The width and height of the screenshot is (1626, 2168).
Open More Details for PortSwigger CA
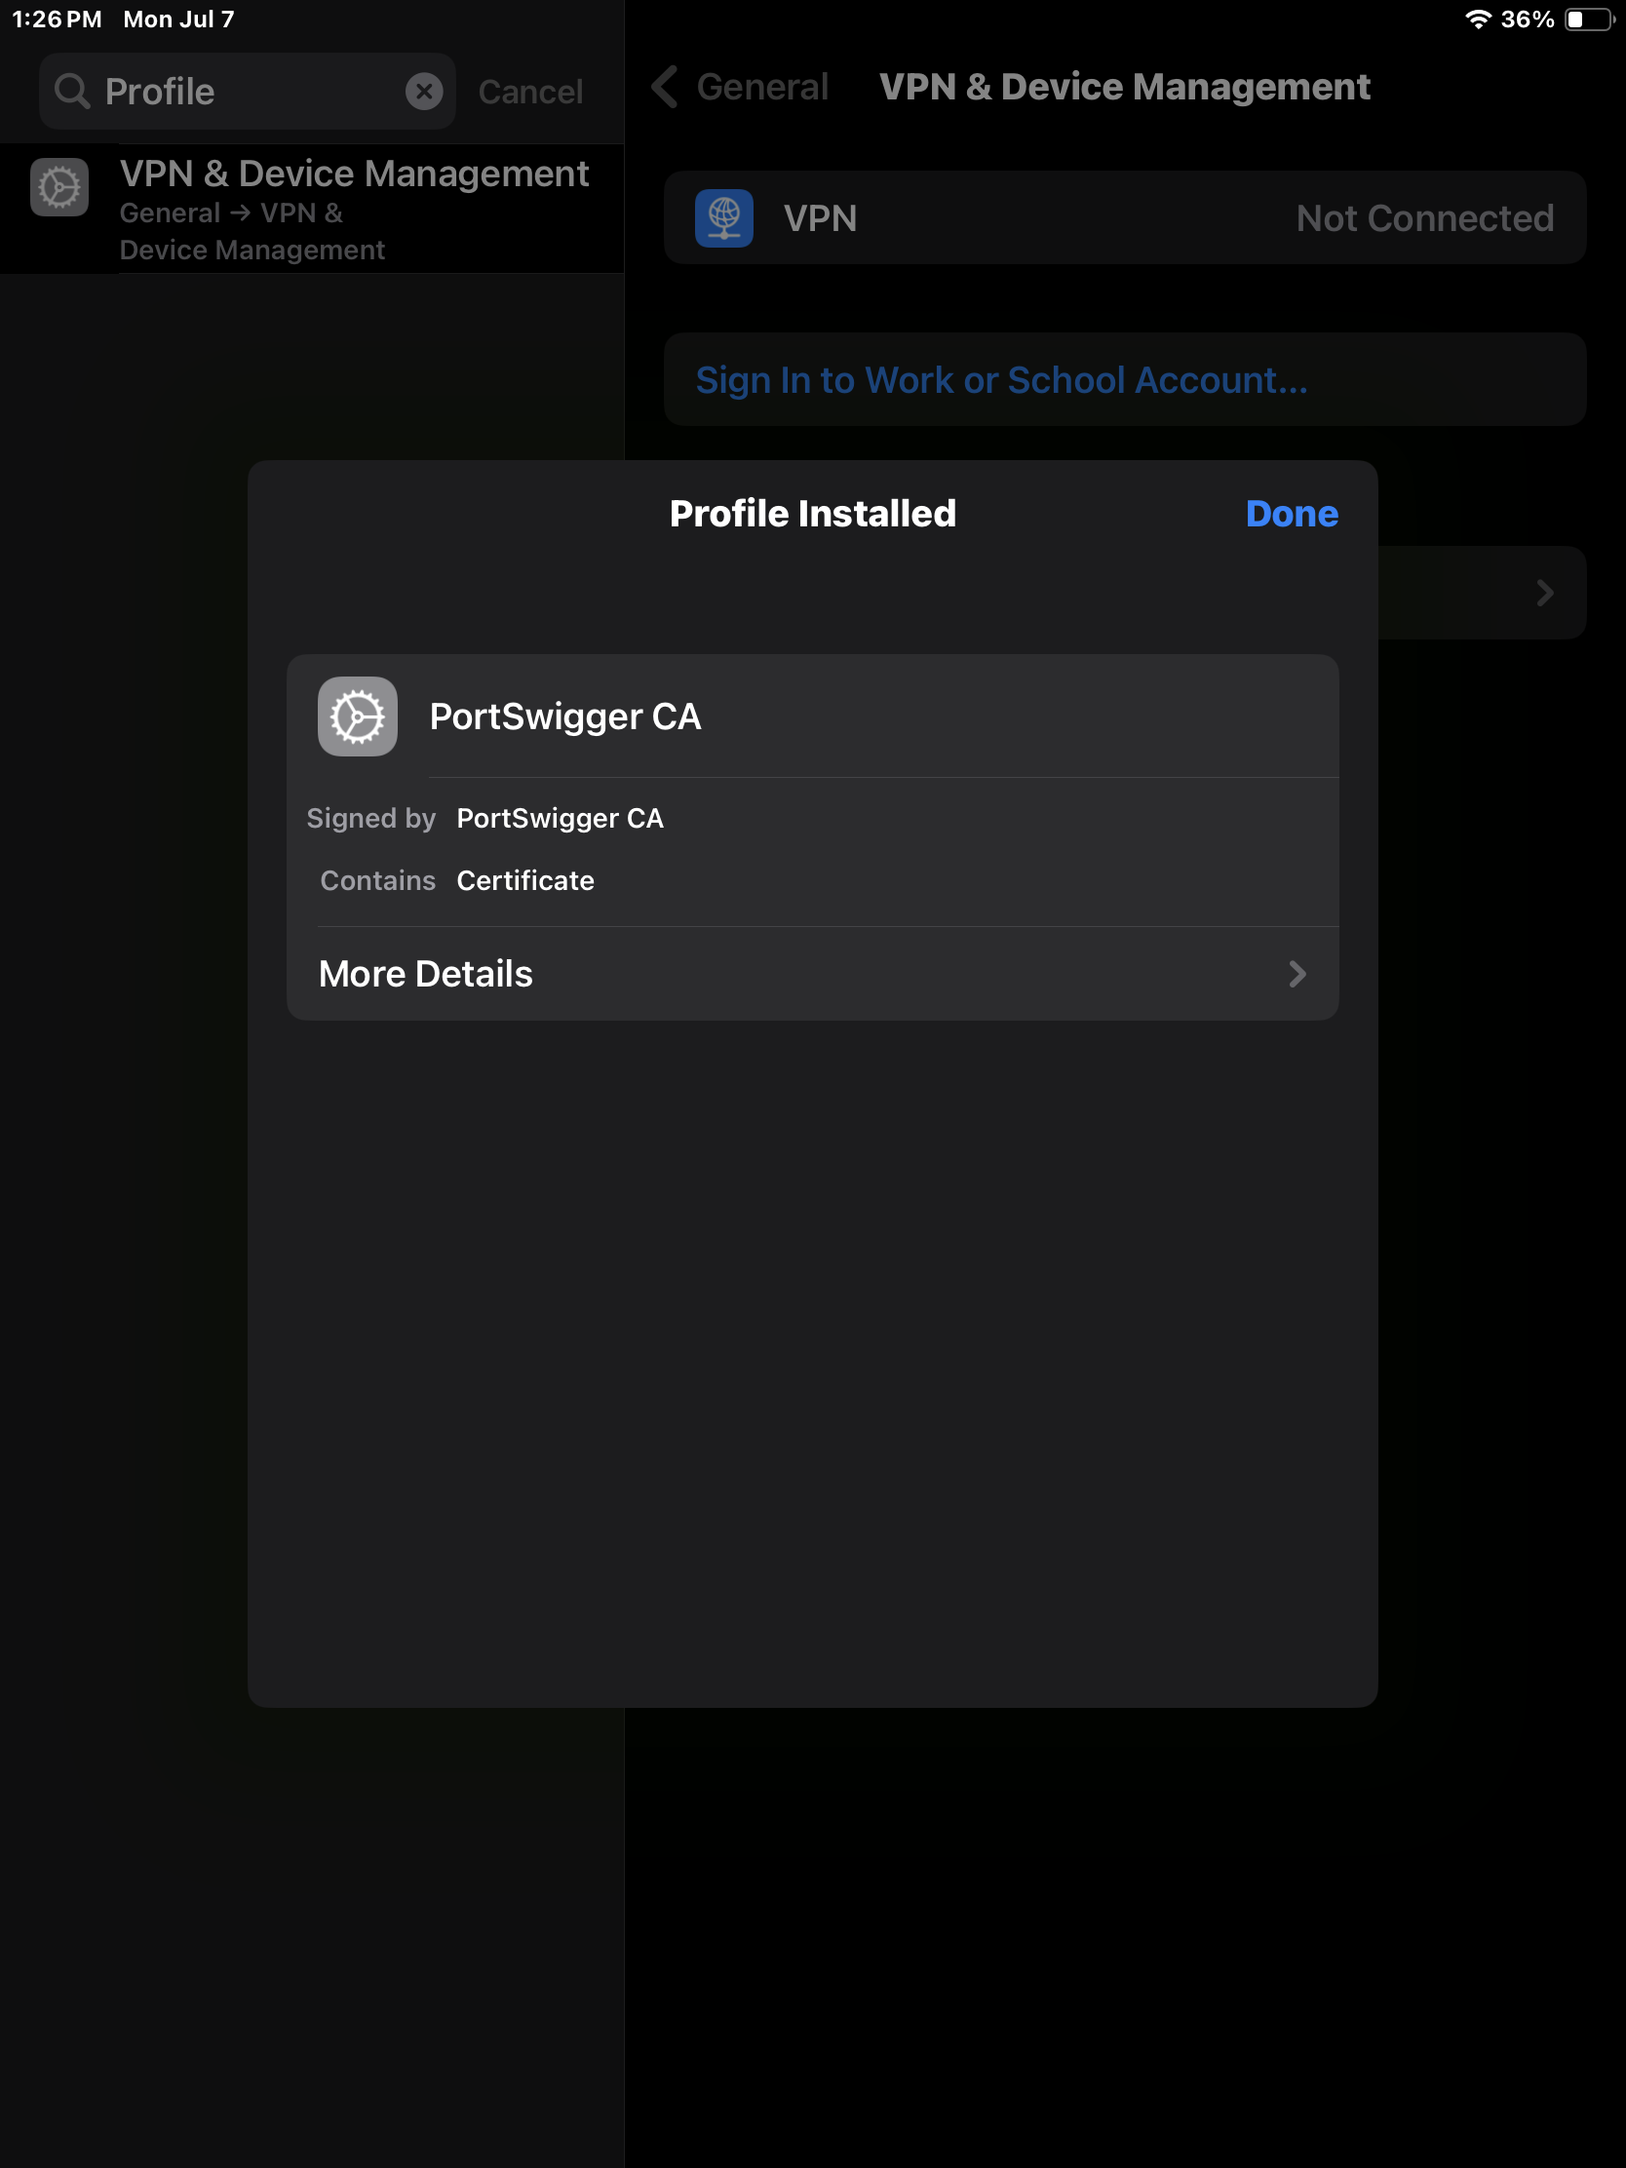pyautogui.click(x=812, y=973)
